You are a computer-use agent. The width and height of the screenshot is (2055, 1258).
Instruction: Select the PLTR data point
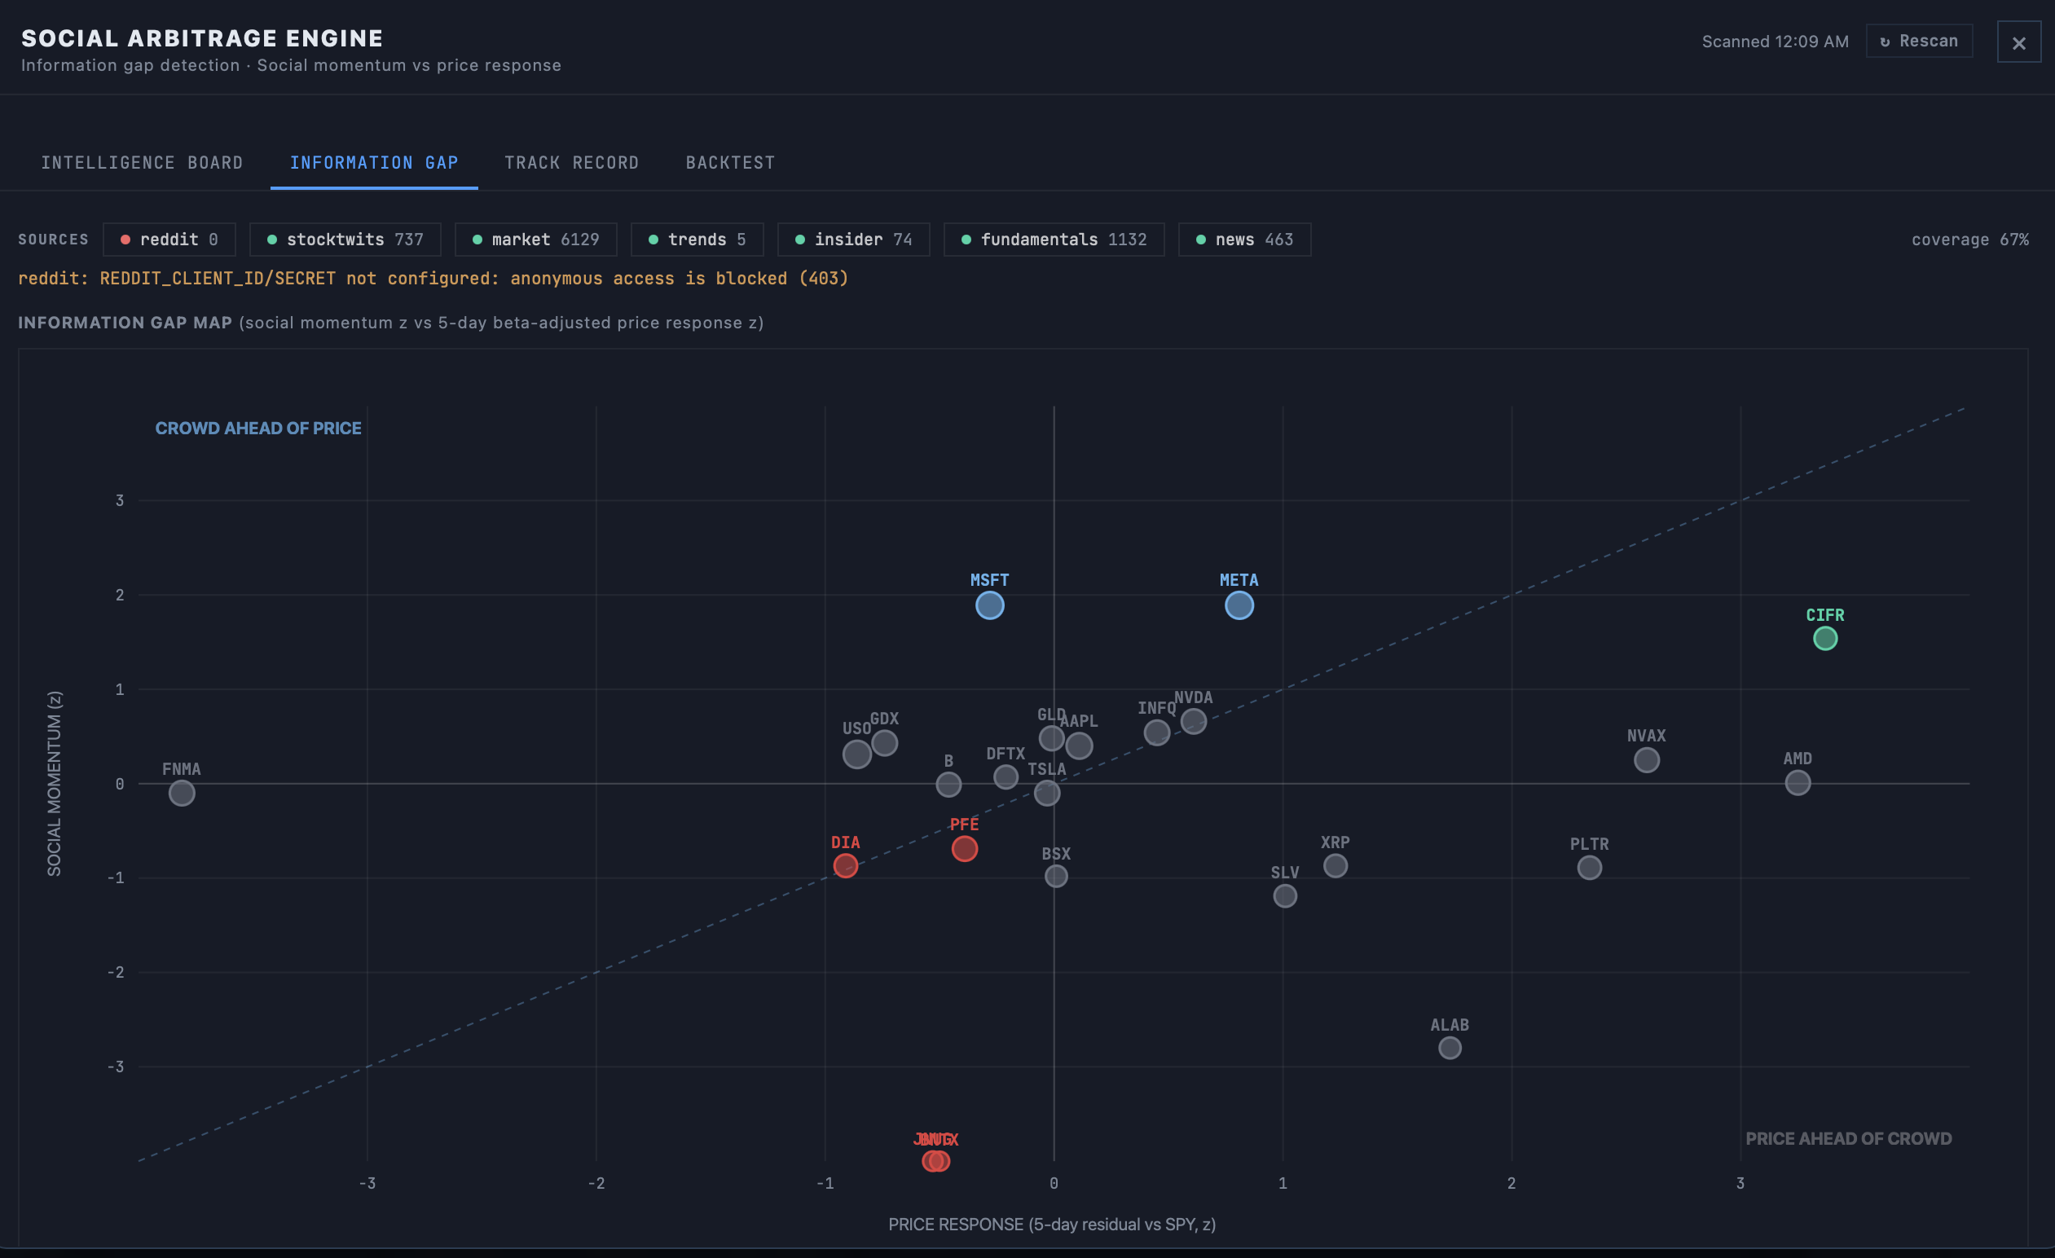point(1590,868)
